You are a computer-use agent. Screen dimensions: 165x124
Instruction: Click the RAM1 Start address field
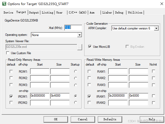point(118,71)
